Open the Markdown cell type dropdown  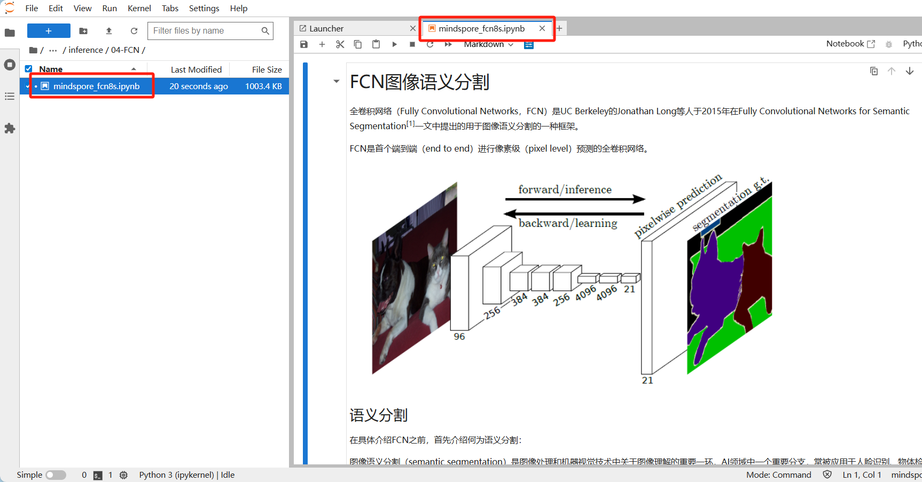click(x=488, y=44)
